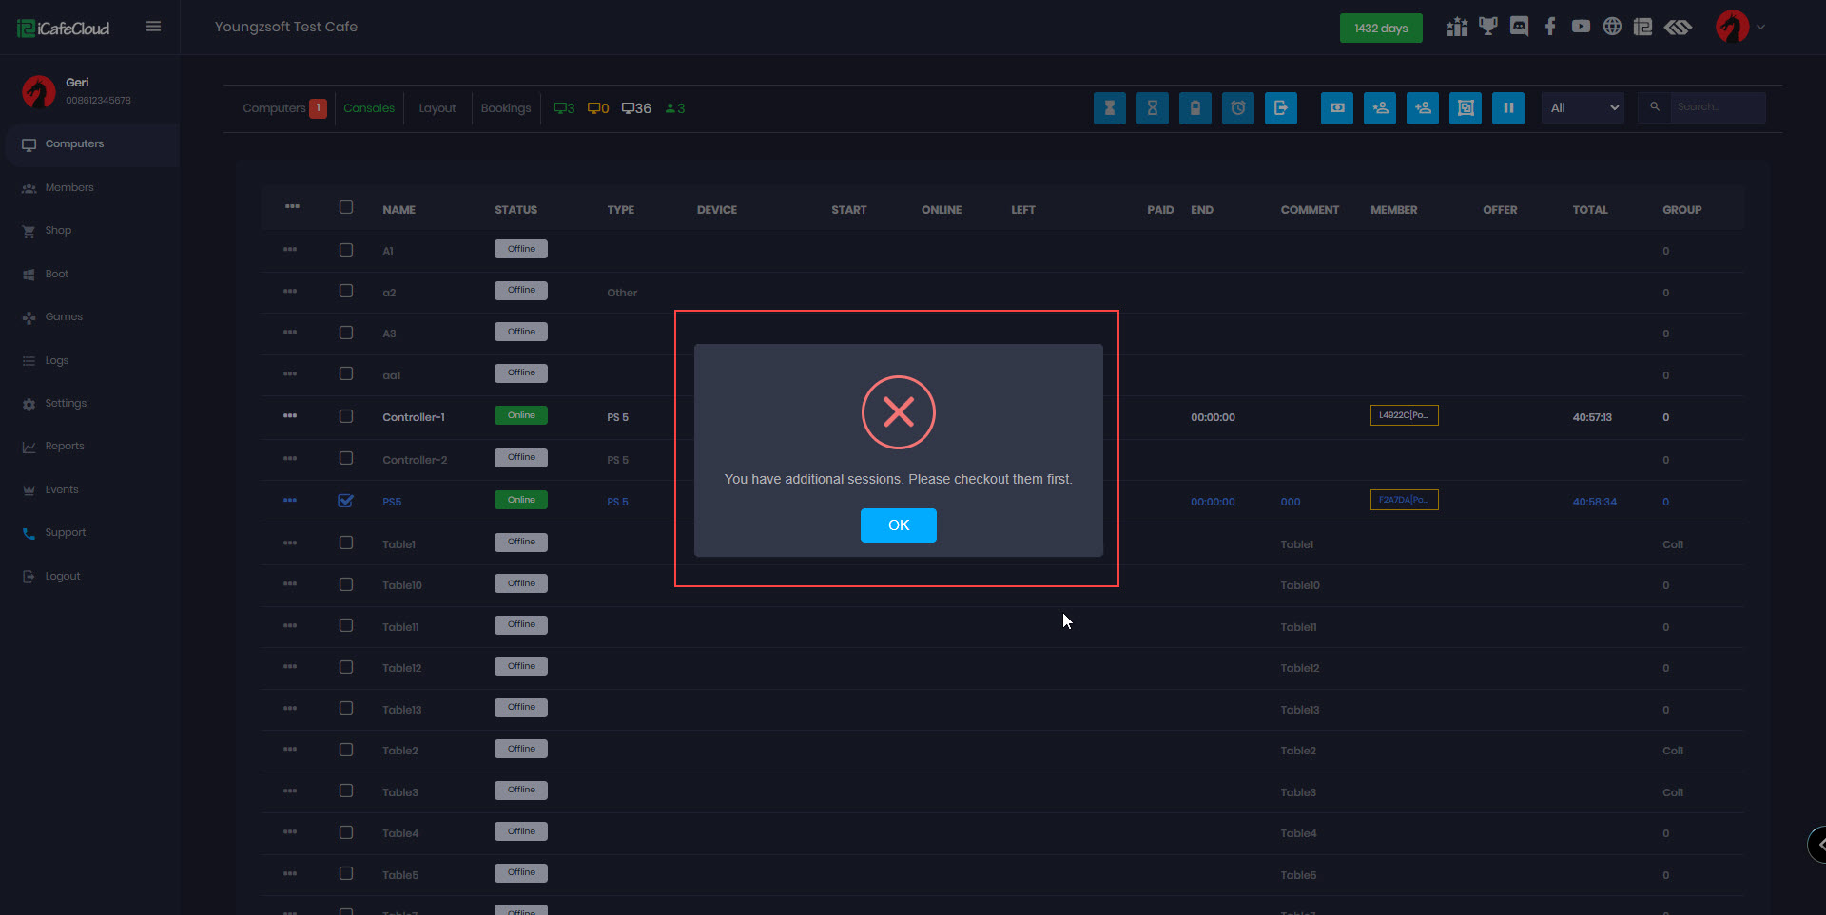Switch to the Layout tab
The image size is (1826, 915).
coord(437,108)
